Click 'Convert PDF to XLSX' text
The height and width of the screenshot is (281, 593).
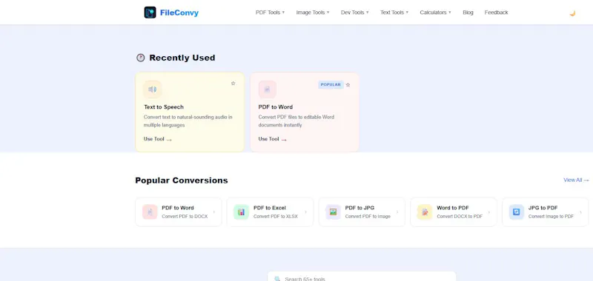coord(276,217)
